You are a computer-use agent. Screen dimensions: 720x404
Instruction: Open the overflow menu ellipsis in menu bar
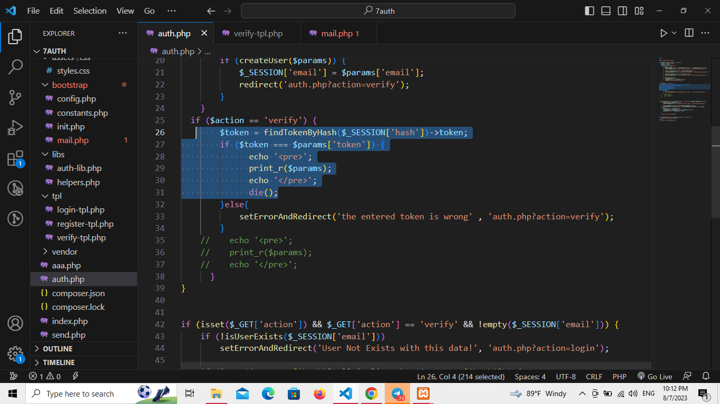tap(171, 11)
